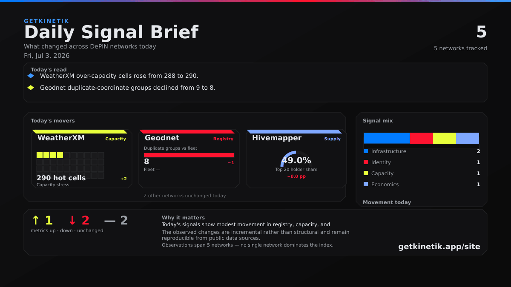Click the blue diamond bullet beside the WeatherXM read

point(31,76)
